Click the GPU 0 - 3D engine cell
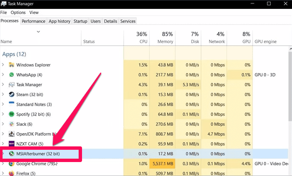Image resolution: width=292 pixels, height=176 pixels. pos(265,75)
